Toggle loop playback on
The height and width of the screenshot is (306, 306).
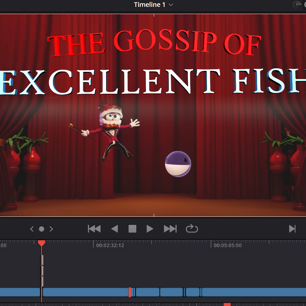pyautogui.click(x=192, y=229)
